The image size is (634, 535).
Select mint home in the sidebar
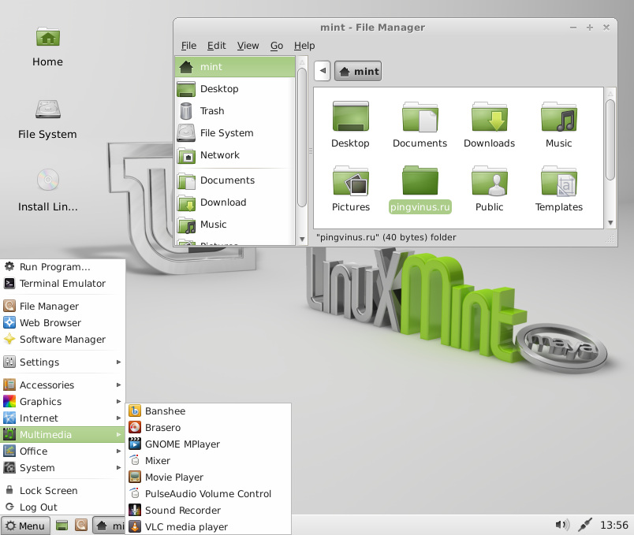click(235, 67)
